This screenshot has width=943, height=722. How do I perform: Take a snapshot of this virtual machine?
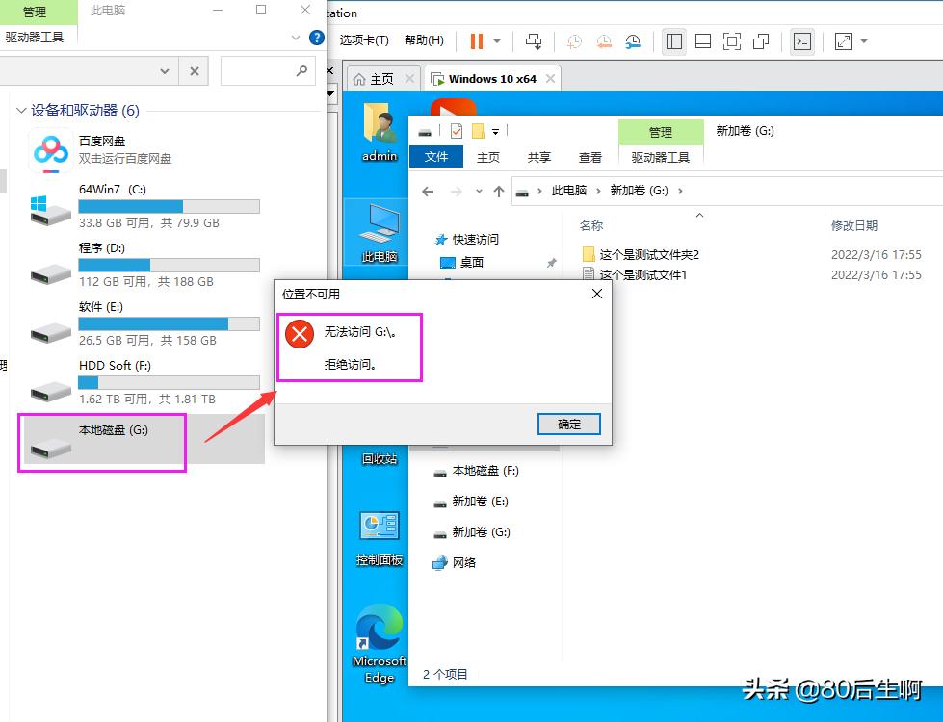(573, 40)
